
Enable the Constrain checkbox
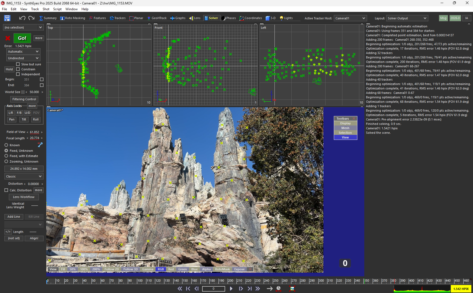pyautogui.click(x=18, y=69)
